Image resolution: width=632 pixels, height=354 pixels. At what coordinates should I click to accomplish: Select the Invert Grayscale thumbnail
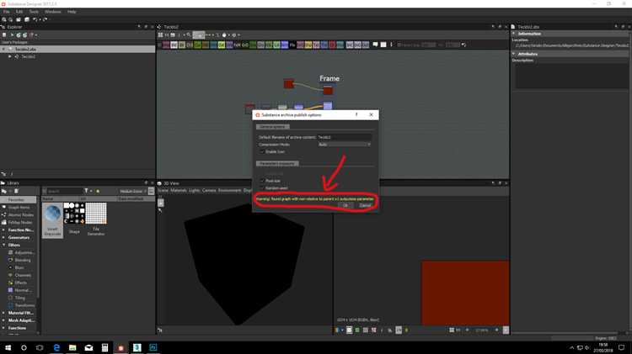pyautogui.click(x=53, y=219)
